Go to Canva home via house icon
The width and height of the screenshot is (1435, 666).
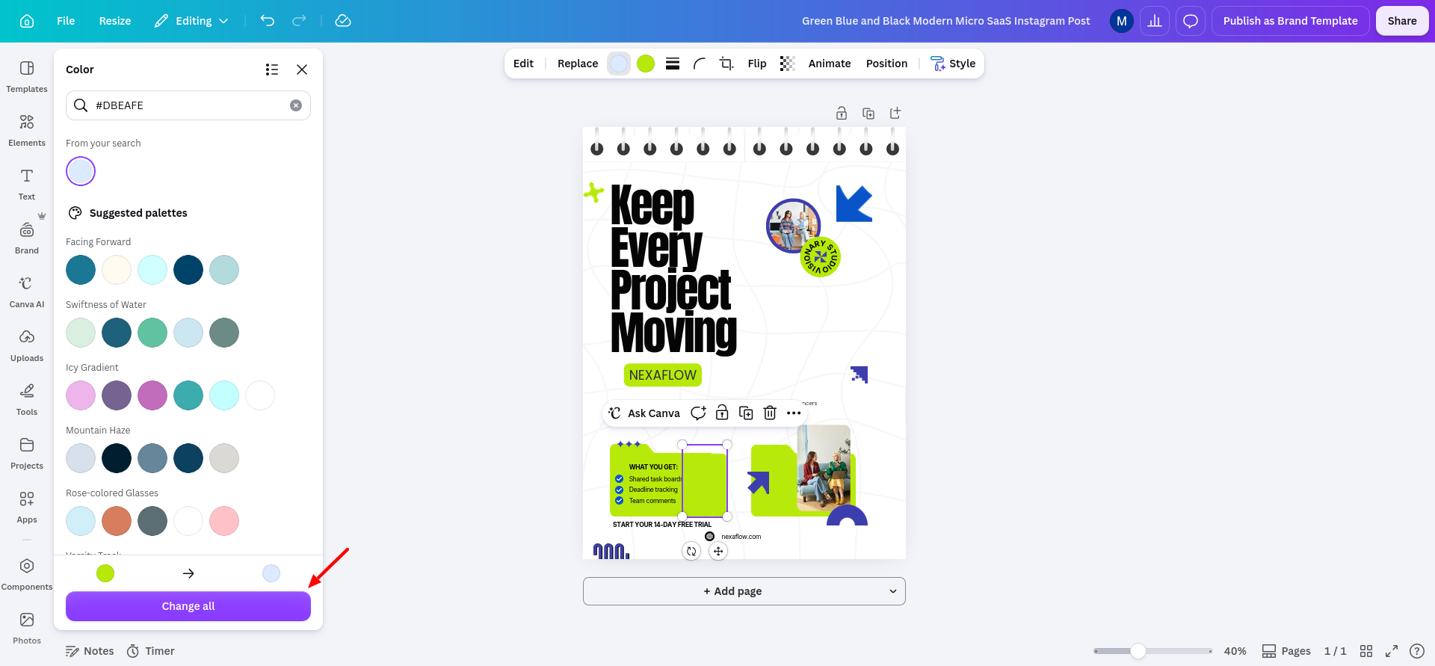tap(27, 21)
